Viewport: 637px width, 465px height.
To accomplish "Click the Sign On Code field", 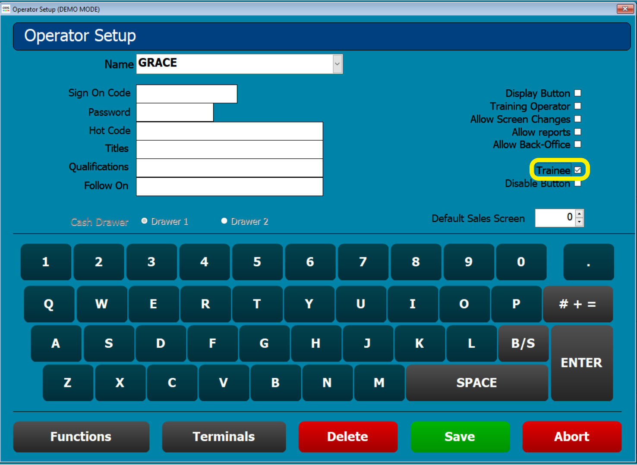I will [186, 94].
